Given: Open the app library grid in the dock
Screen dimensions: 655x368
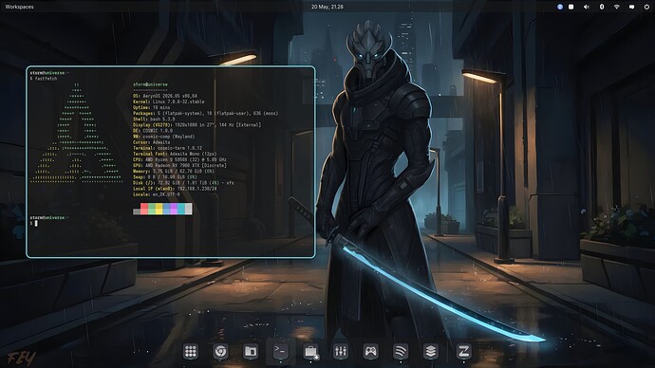Looking at the screenshot, I should pos(191,351).
